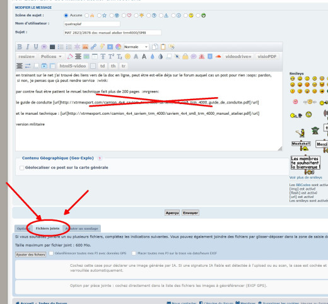
Task: Click the padlock BBCode icon
Action: pyautogui.click(x=185, y=56)
